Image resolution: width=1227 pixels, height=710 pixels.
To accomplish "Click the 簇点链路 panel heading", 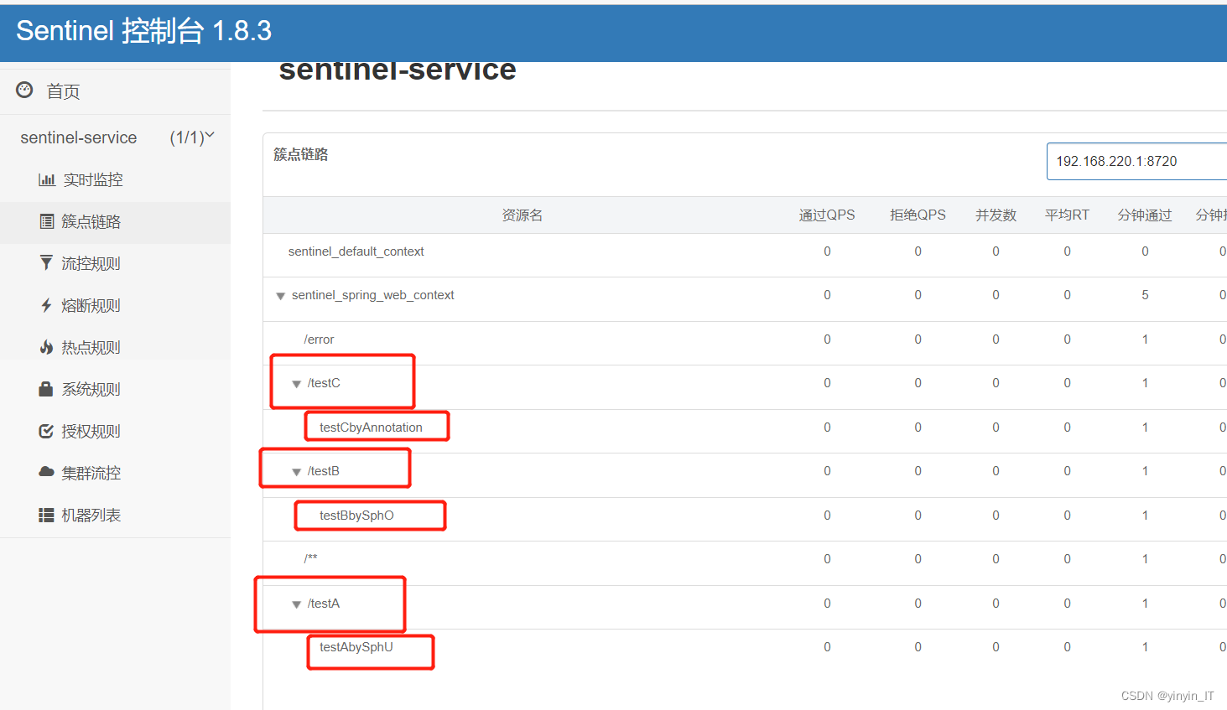I will click(x=301, y=154).
